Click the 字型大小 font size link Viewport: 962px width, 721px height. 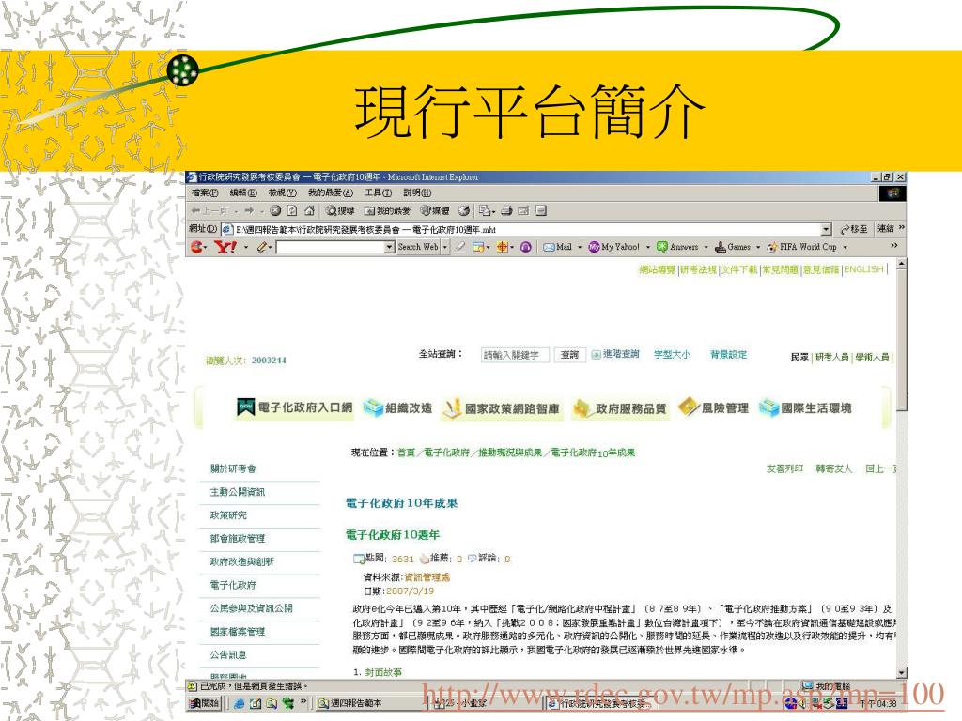[x=672, y=354]
